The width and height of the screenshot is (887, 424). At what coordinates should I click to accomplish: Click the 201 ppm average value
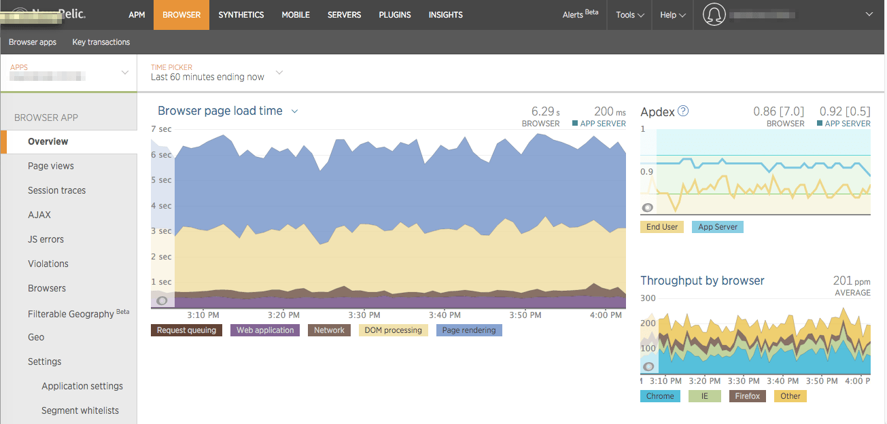tap(852, 281)
